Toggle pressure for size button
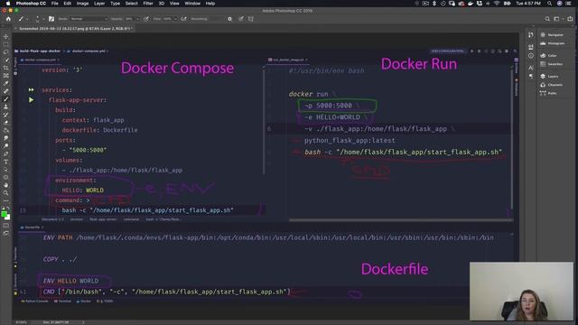Viewport: 578px width, 325px height. [x=241, y=19]
